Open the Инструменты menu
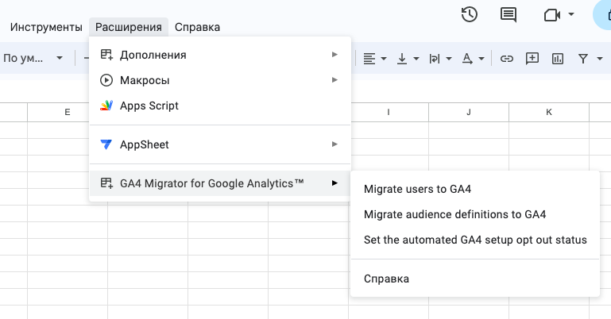This screenshot has width=611, height=319. point(46,27)
